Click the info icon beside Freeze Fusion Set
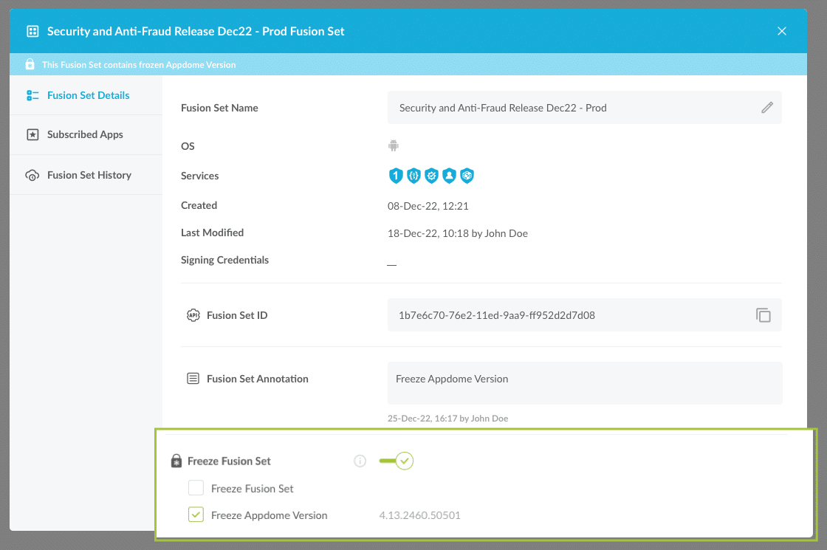Image resolution: width=827 pixels, height=550 pixels. tap(360, 461)
